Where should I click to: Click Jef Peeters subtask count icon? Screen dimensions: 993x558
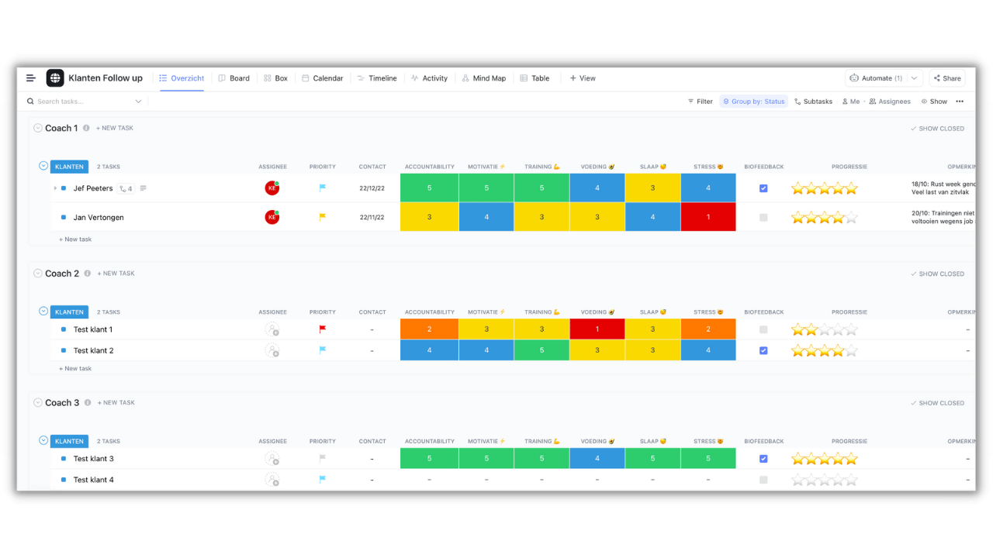(125, 188)
